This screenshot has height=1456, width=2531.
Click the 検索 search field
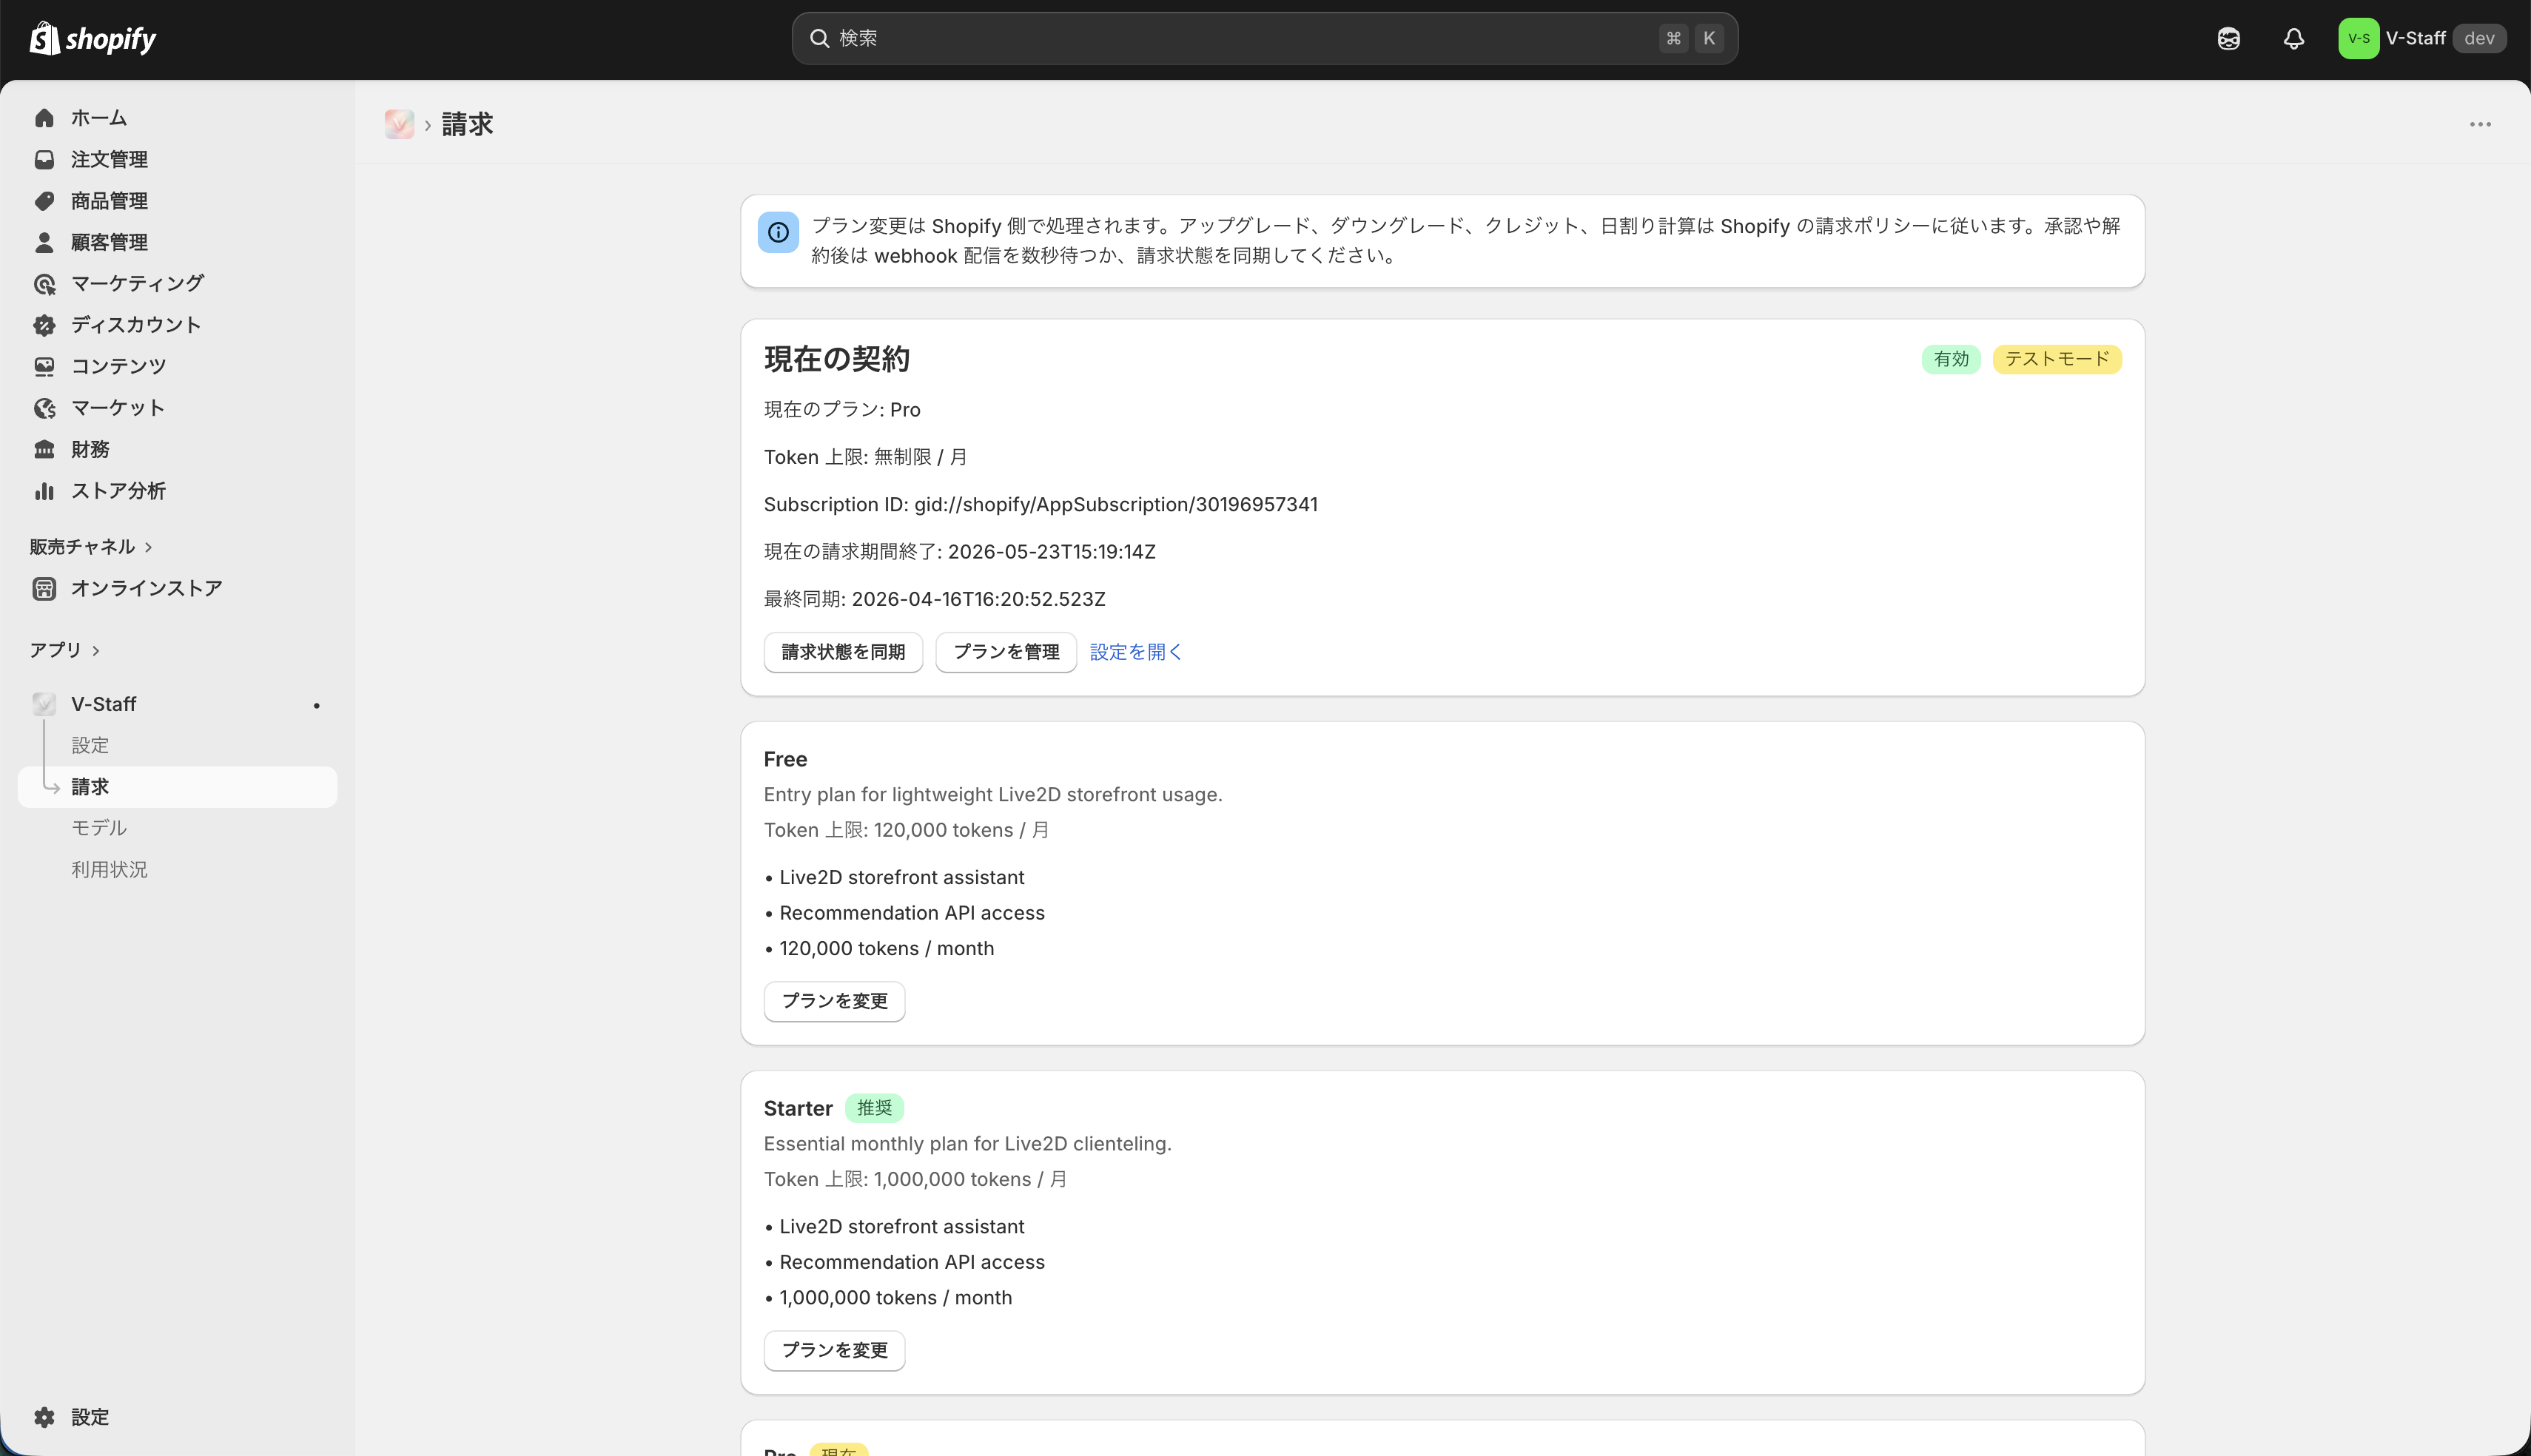1264,38
